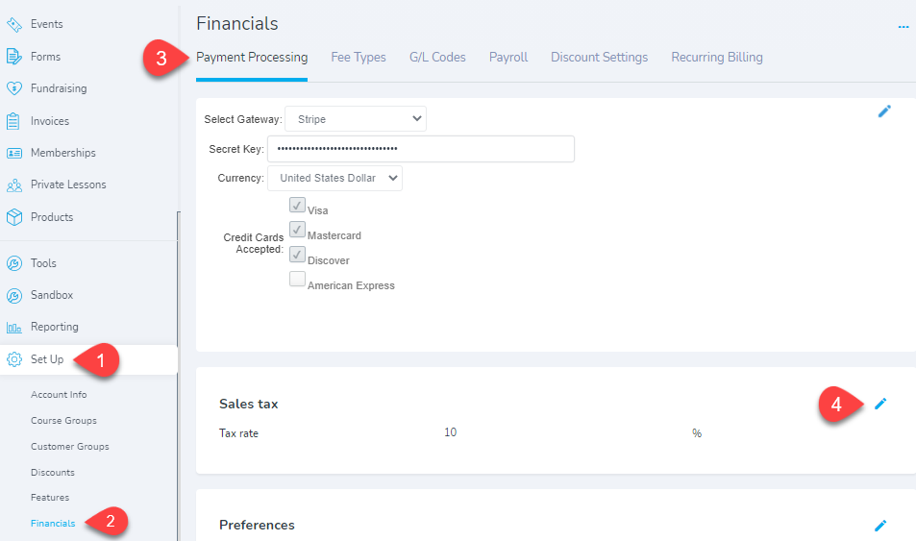Image resolution: width=916 pixels, height=541 pixels.
Task: Click the Secret Key input field
Action: tap(421, 149)
